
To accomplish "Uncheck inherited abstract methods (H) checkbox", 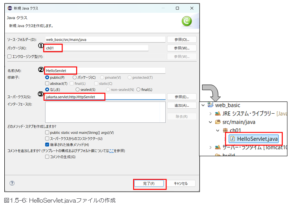I will coord(48,144).
